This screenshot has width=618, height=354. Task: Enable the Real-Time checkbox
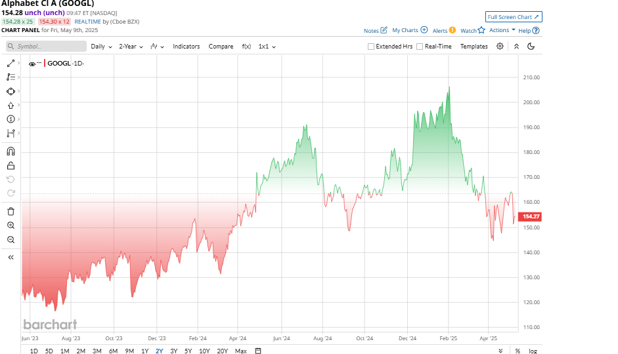coord(420,47)
